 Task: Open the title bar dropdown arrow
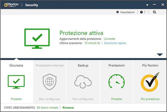point(147,5)
